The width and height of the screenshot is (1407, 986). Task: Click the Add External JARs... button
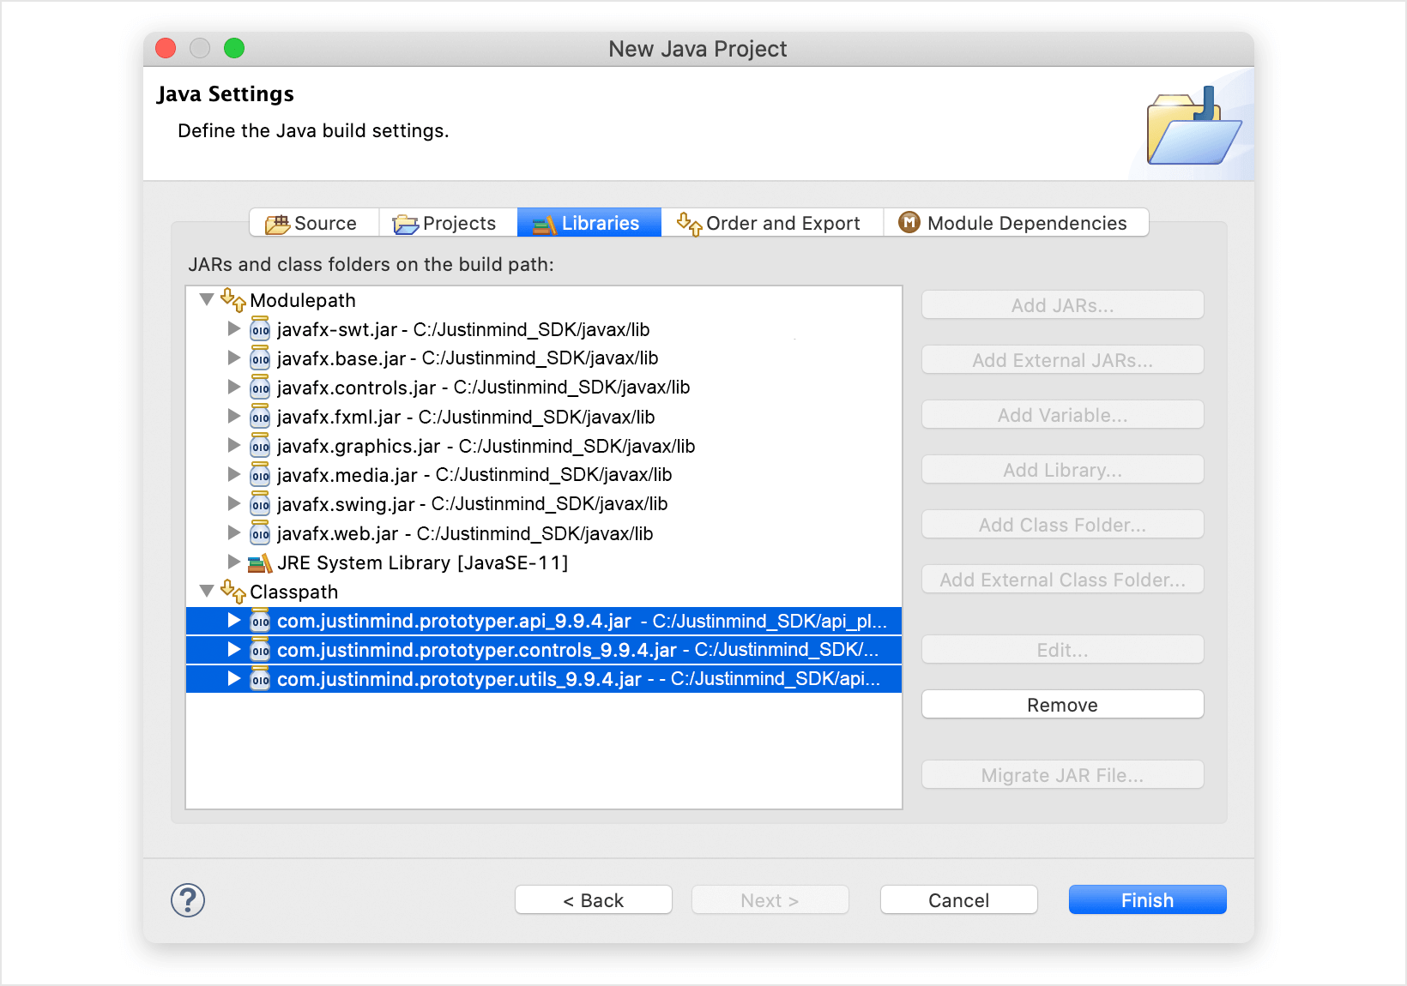pos(1062,360)
